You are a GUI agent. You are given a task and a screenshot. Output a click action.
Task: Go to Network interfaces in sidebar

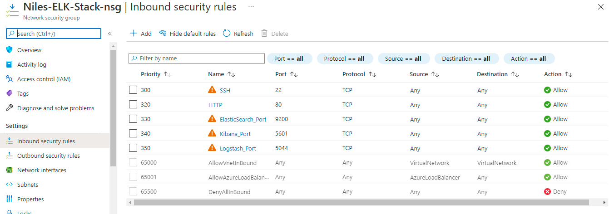click(41, 170)
